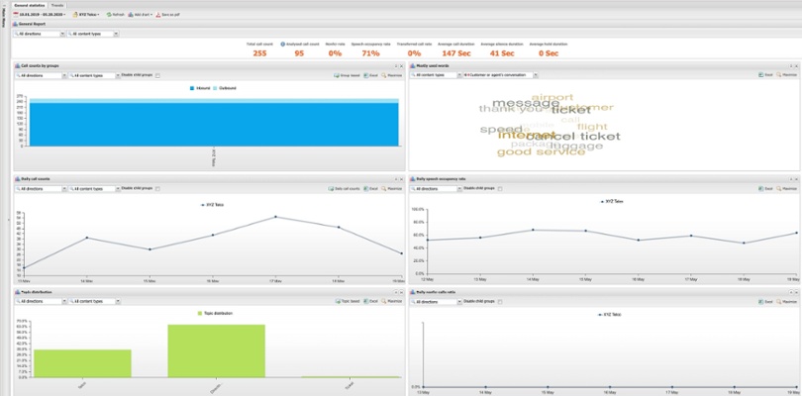
Task: Toggle Inbound legend swatch in chart
Action: 192,88
